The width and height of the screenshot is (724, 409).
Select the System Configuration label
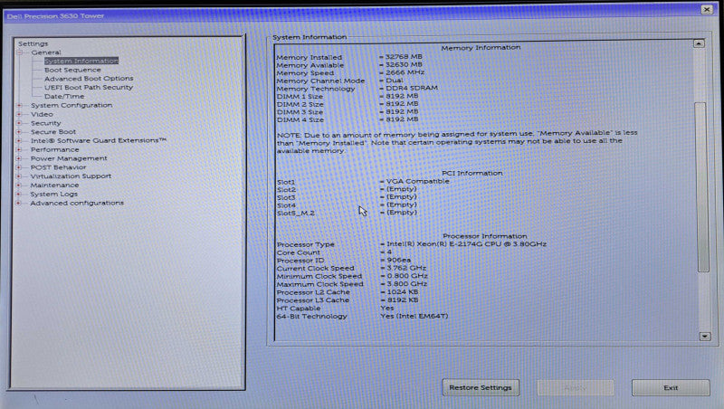71,105
